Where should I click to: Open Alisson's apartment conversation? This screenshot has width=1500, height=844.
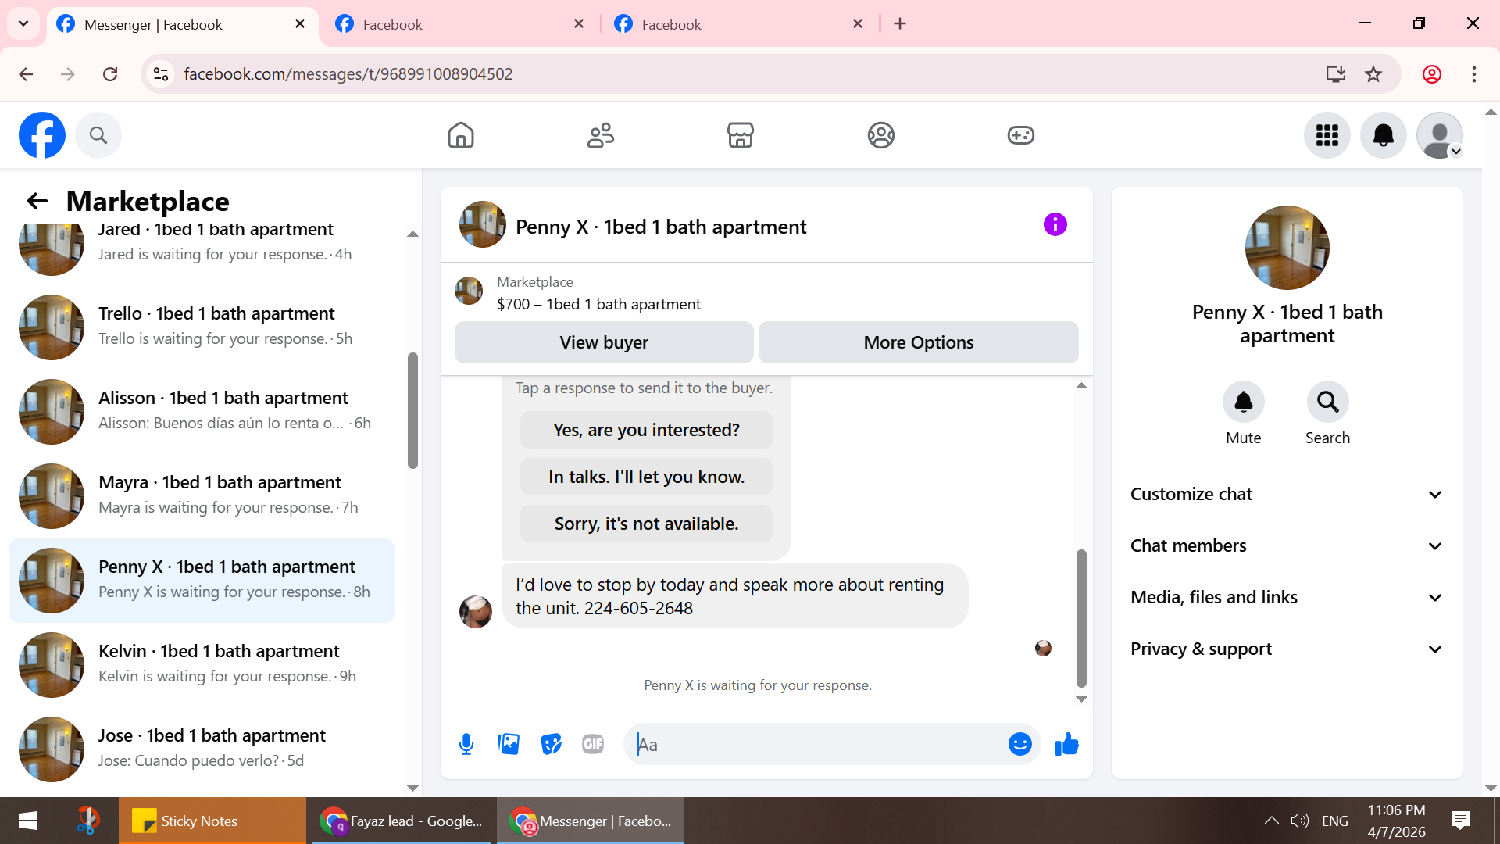tap(202, 412)
